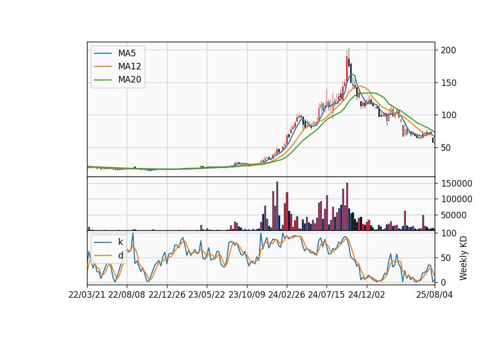
Task: Click the k legend label
Action: (x=120, y=242)
